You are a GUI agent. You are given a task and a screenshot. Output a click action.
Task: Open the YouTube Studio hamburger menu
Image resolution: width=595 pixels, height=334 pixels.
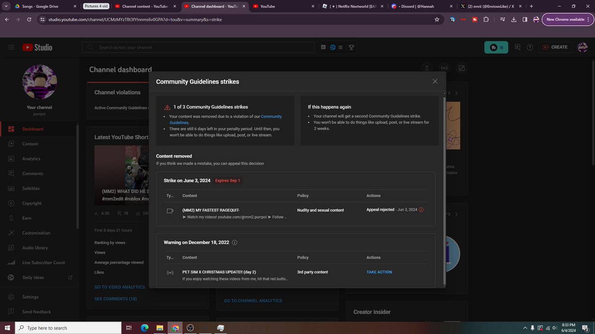pyautogui.click(x=11, y=47)
